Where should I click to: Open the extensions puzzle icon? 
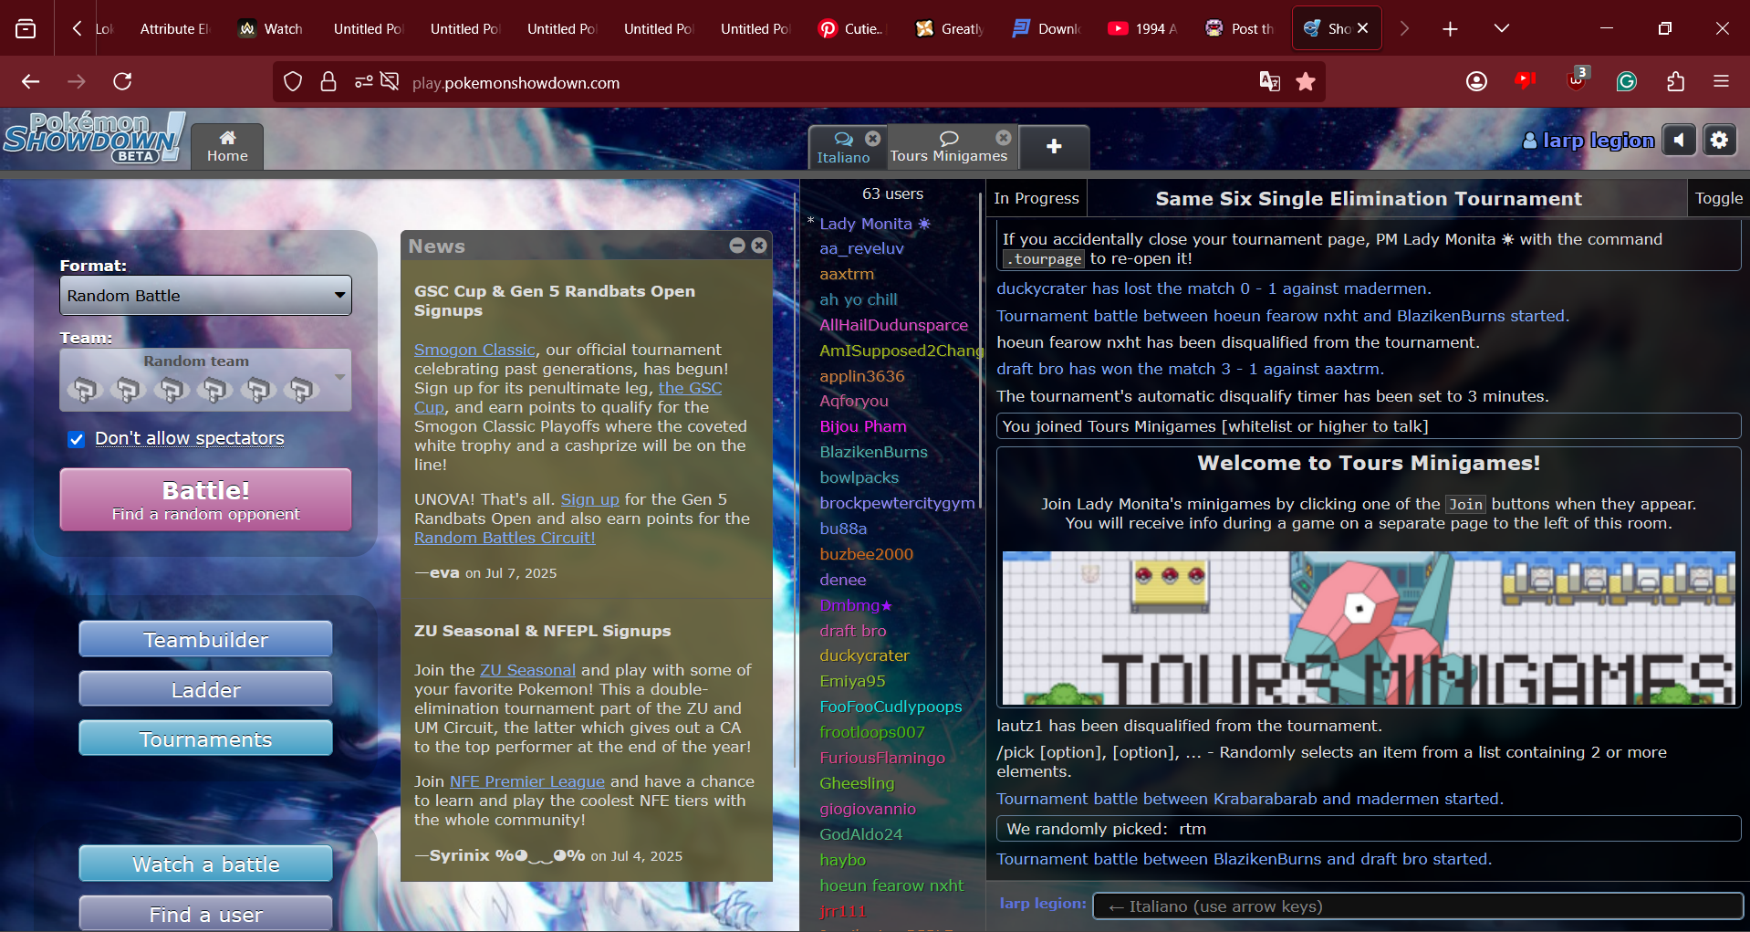tap(1675, 81)
